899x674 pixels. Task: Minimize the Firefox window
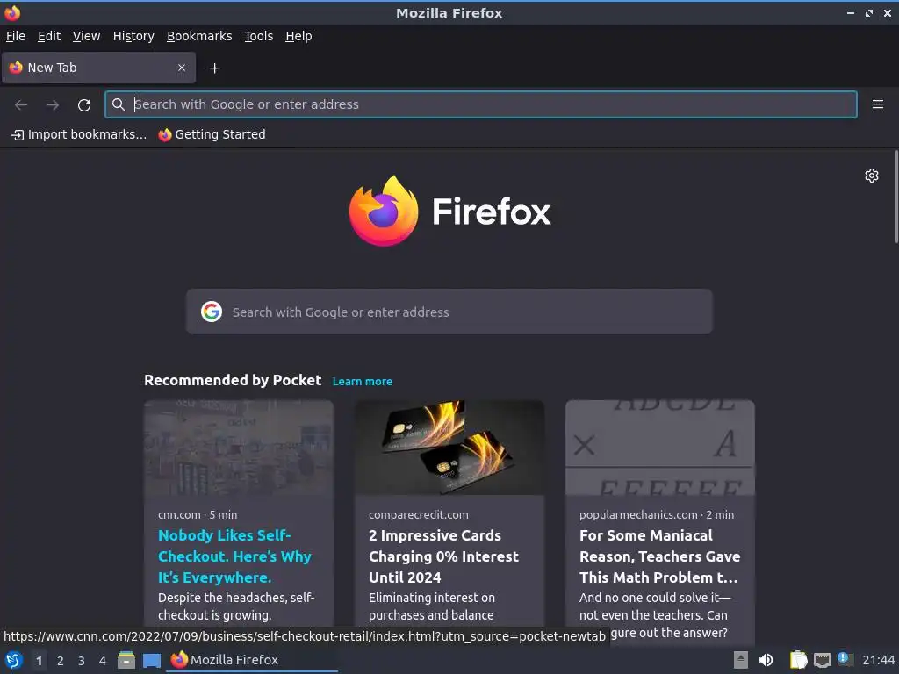click(x=851, y=12)
